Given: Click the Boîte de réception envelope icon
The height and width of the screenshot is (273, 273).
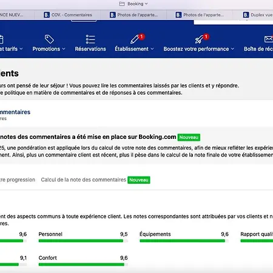Looking at the screenshot, I should (269, 39).
